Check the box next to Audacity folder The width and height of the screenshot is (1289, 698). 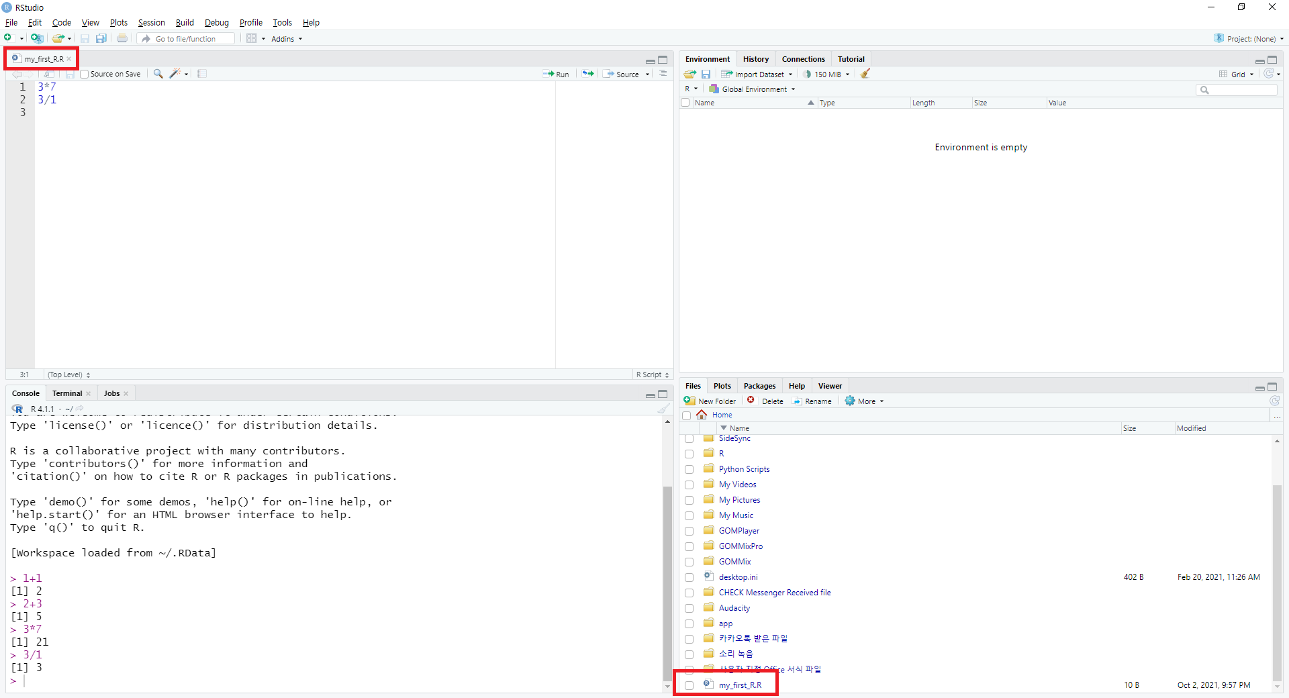pos(689,608)
